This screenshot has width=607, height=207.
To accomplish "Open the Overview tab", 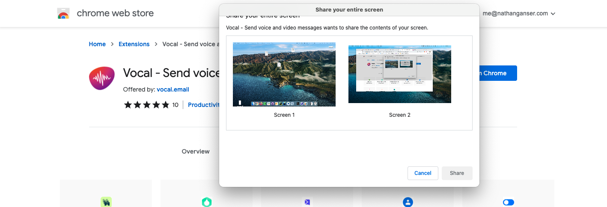I will tap(196, 151).
